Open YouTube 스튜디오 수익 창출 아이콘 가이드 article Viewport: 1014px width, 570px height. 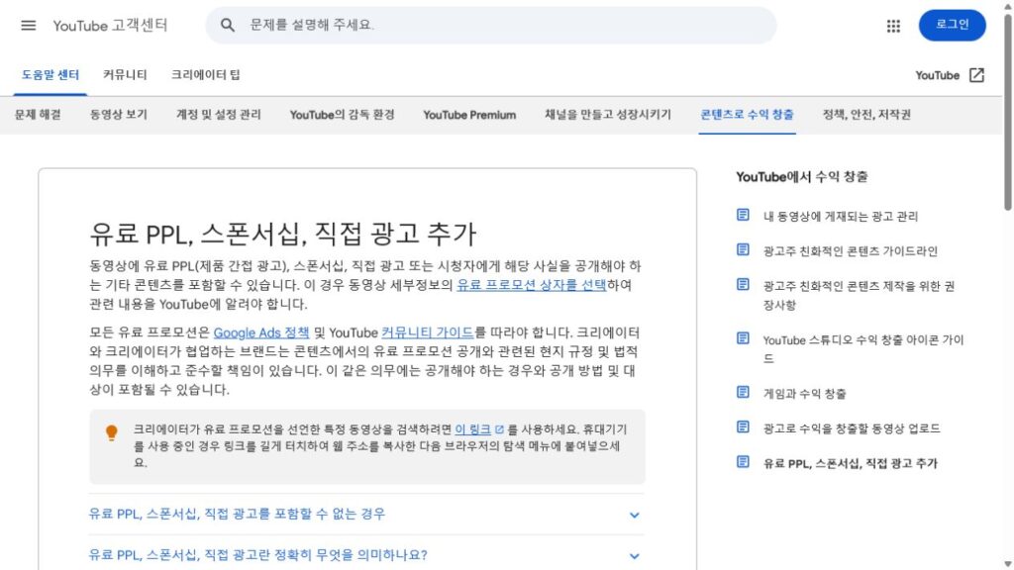click(862, 349)
